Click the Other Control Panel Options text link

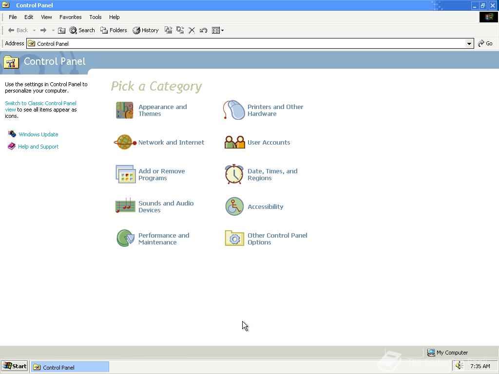tap(277, 239)
